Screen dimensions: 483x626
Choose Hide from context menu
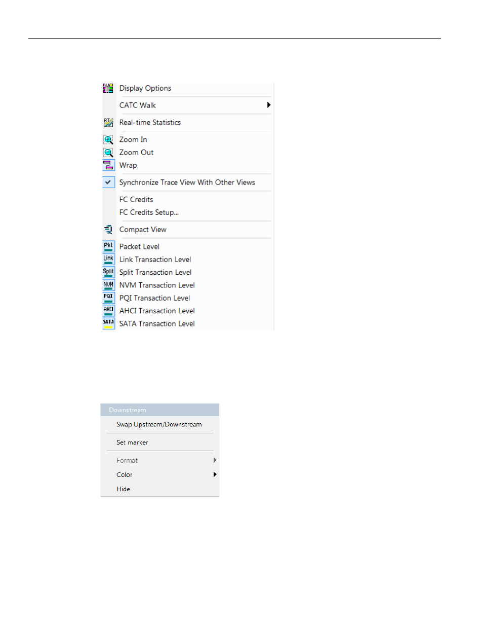(x=123, y=489)
